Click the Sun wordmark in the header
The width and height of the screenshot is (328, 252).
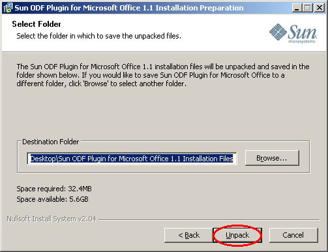point(303,32)
